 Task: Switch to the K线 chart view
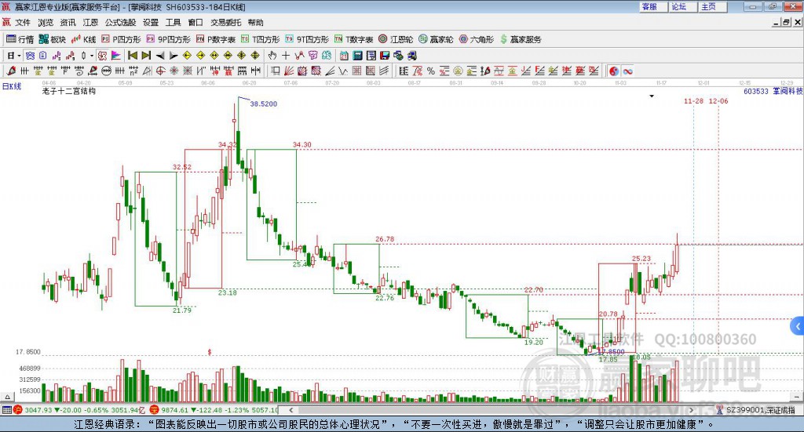tap(83, 39)
